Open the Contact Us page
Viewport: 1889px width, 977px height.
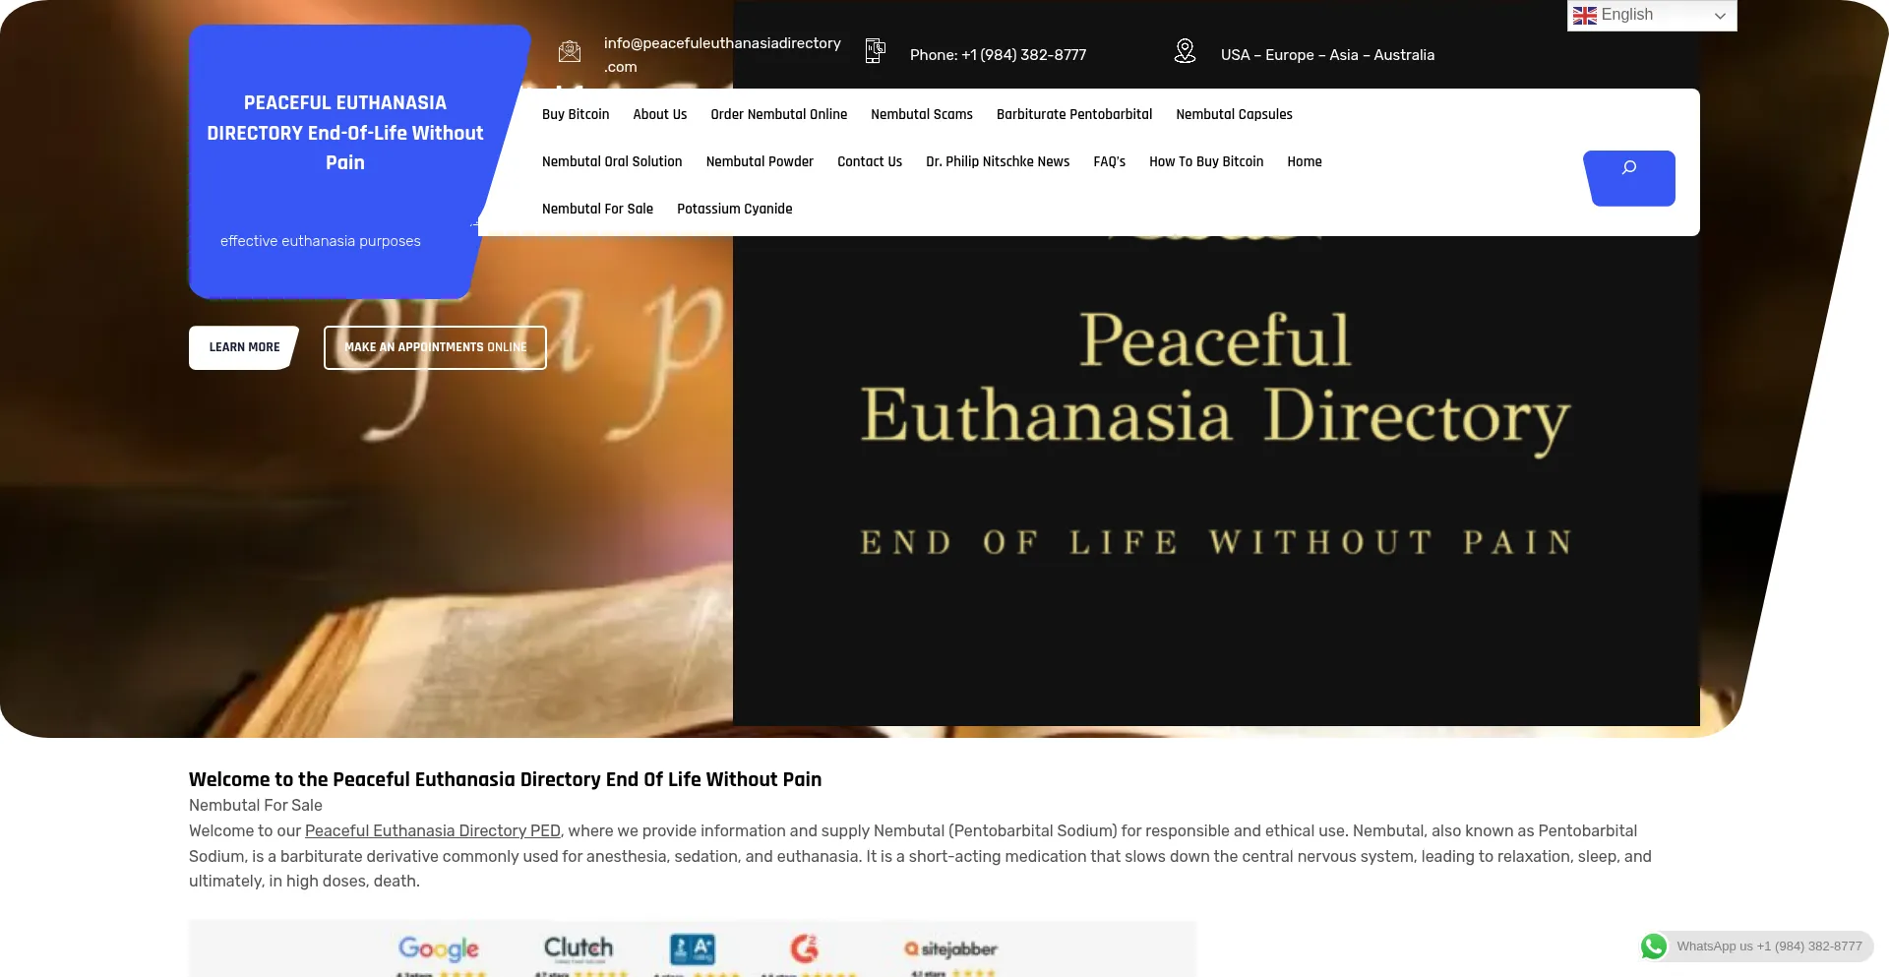(x=870, y=161)
